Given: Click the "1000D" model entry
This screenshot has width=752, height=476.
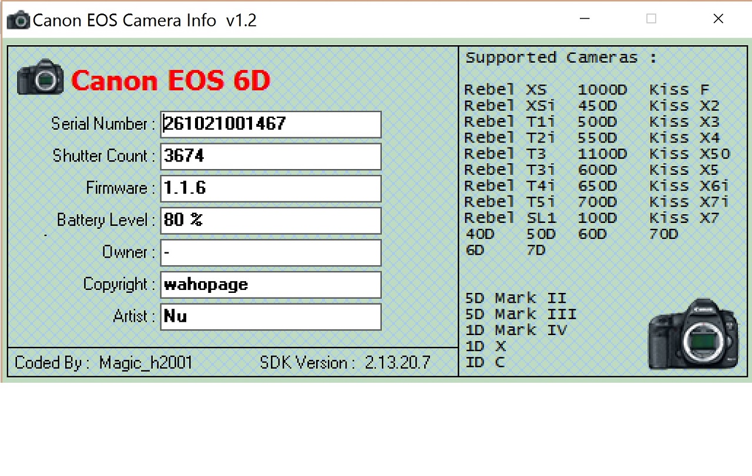Looking at the screenshot, I should pyautogui.click(x=602, y=90).
